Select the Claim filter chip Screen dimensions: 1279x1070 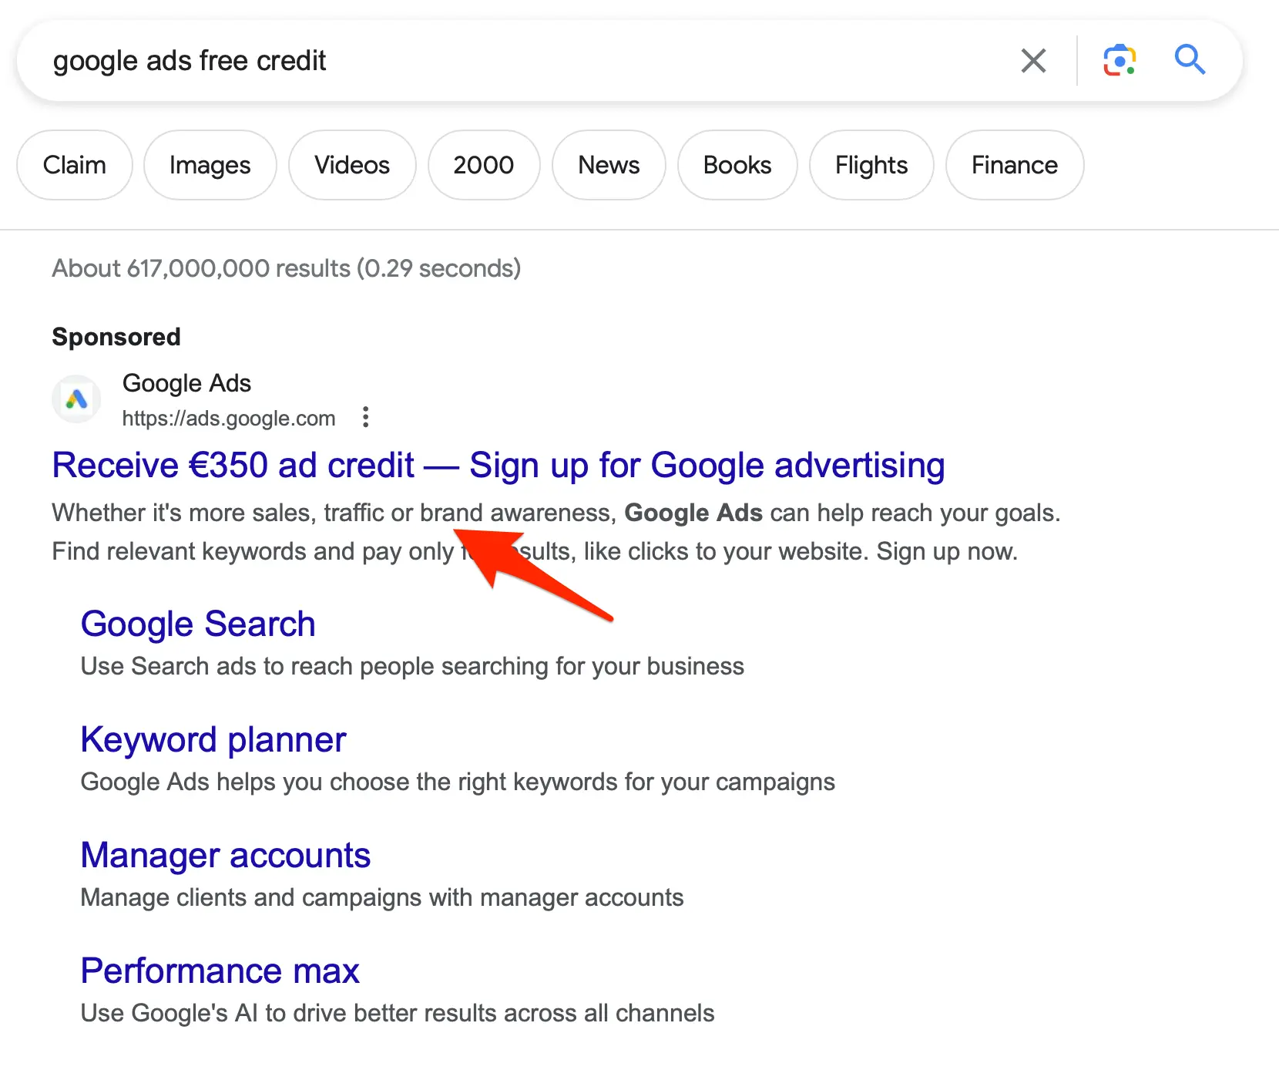pyautogui.click(x=75, y=165)
